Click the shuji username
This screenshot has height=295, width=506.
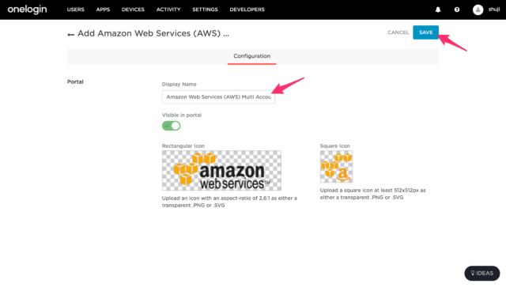click(493, 9)
